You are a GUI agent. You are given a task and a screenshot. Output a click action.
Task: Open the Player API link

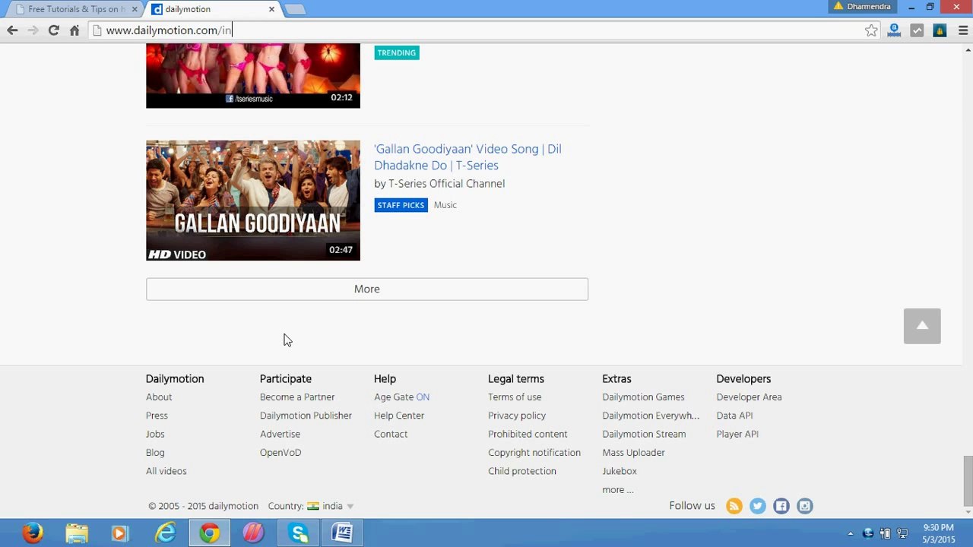(x=737, y=435)
